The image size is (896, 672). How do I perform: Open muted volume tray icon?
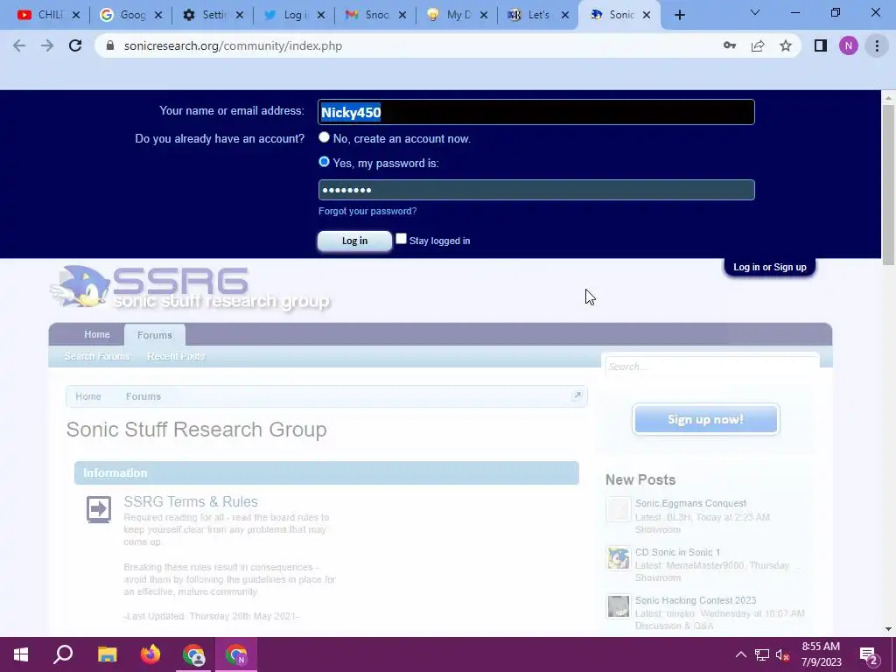click(x=782, y=654)
